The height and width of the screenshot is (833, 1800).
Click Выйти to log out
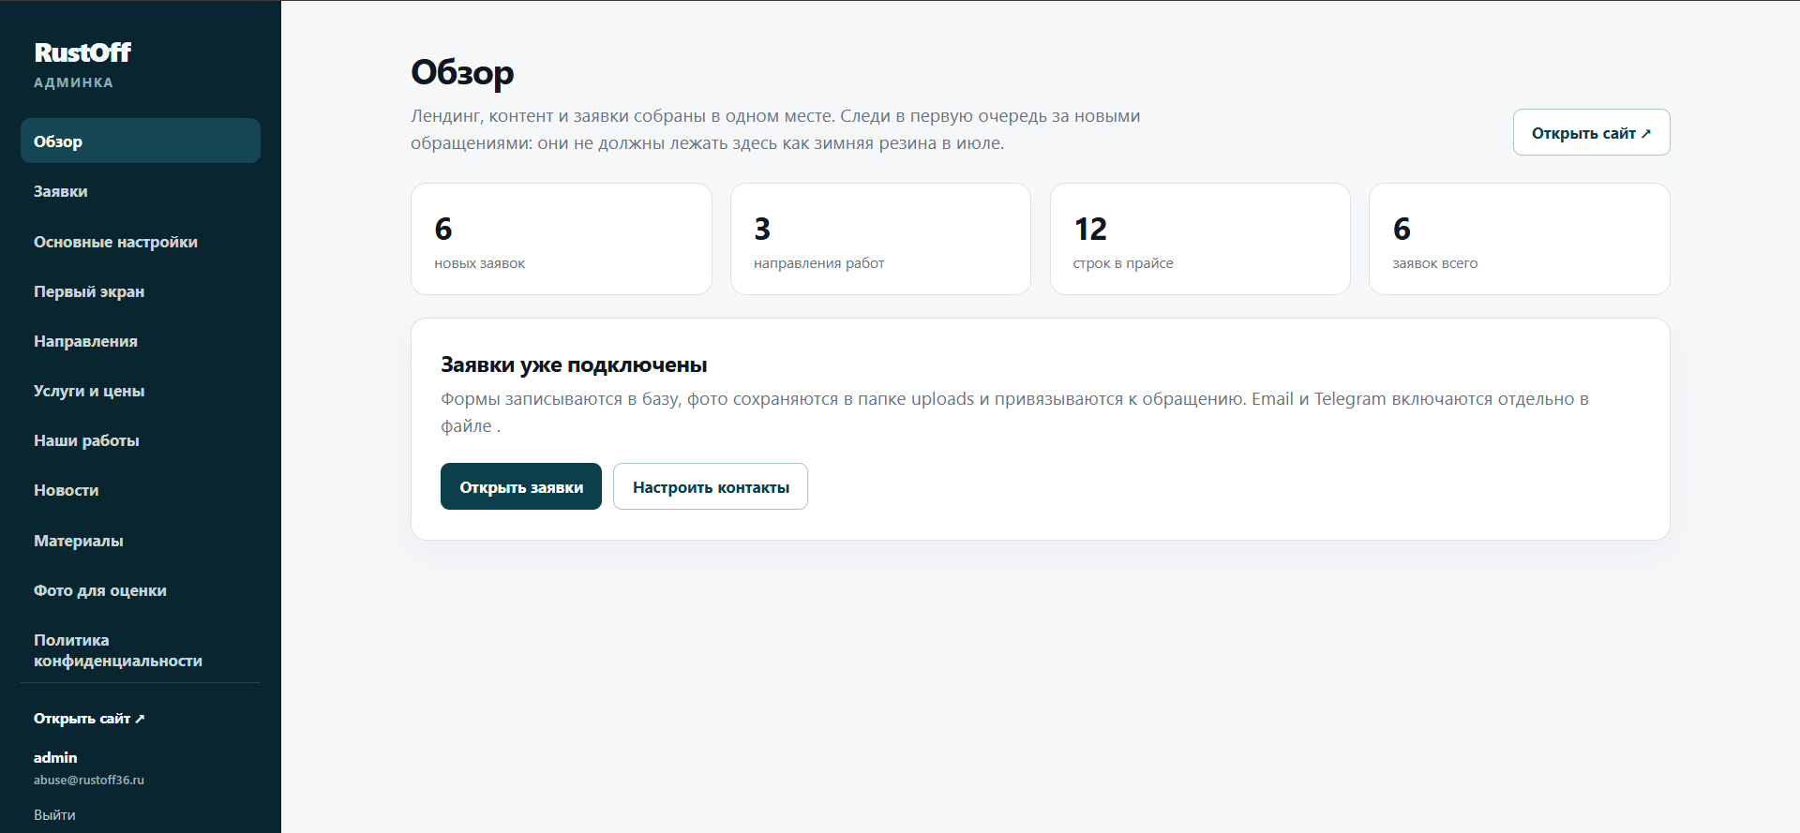54,815
